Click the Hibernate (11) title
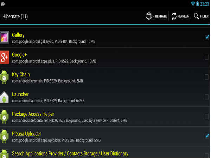This screenshot has height=158, width=211. coord(15,17)
